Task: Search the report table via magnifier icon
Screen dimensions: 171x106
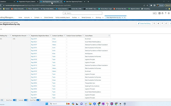Action: click(154, 23)
